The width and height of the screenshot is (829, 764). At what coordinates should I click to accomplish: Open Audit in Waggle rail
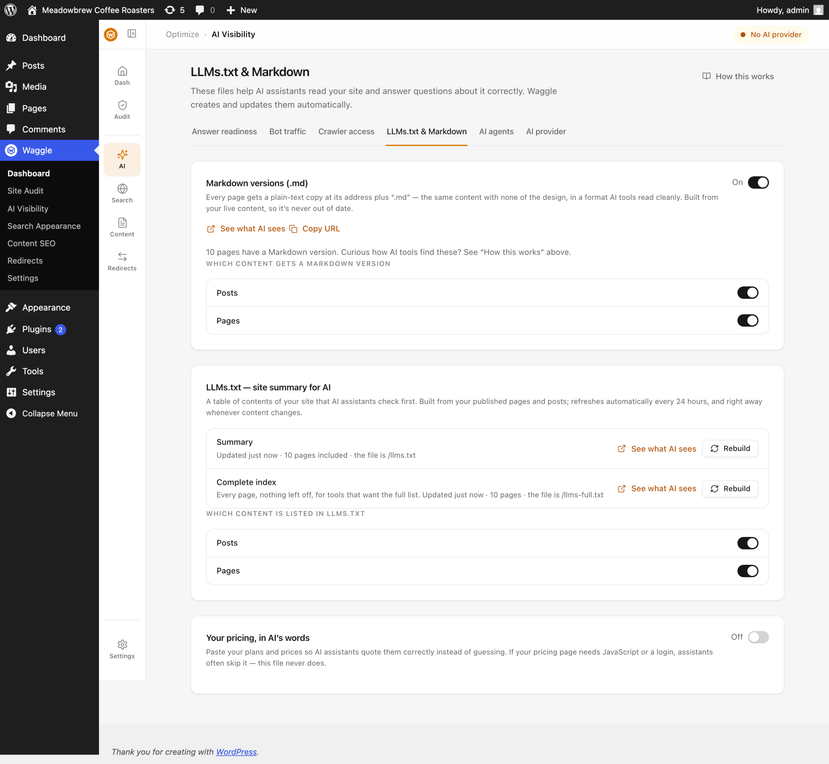122,110
